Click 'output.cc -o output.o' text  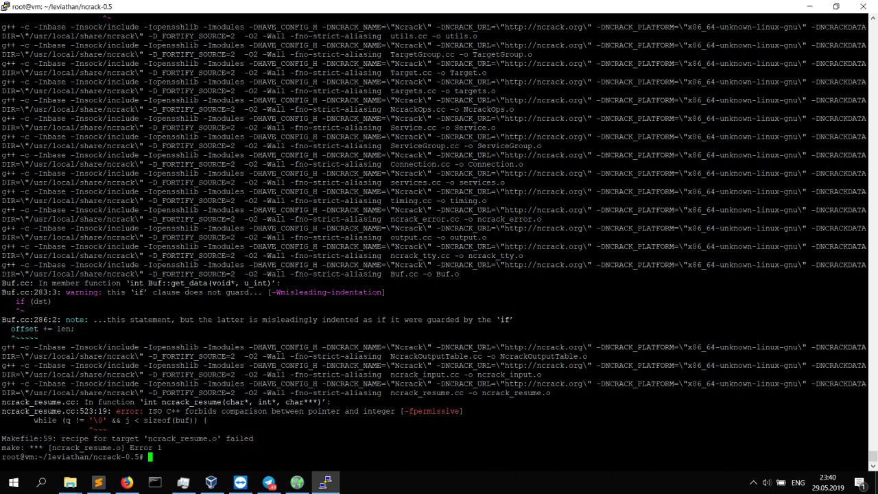[438, 237]
